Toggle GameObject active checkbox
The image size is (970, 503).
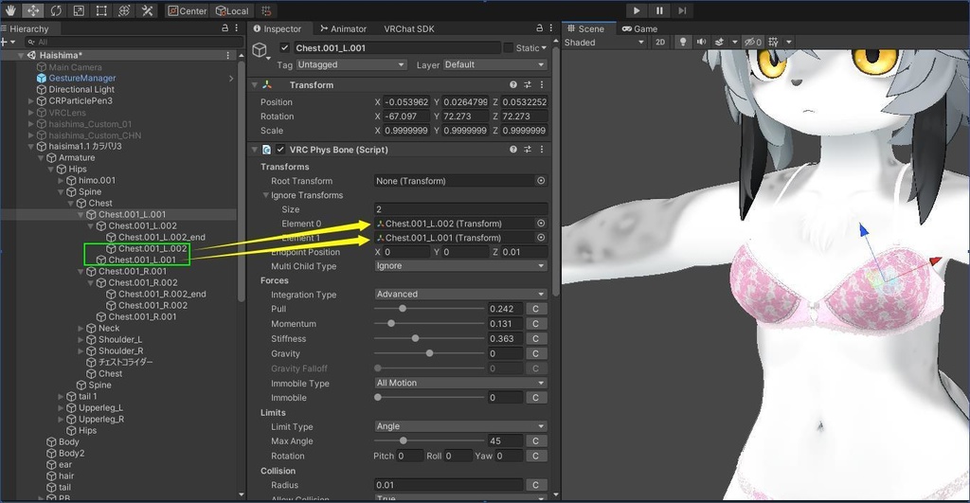284,47
